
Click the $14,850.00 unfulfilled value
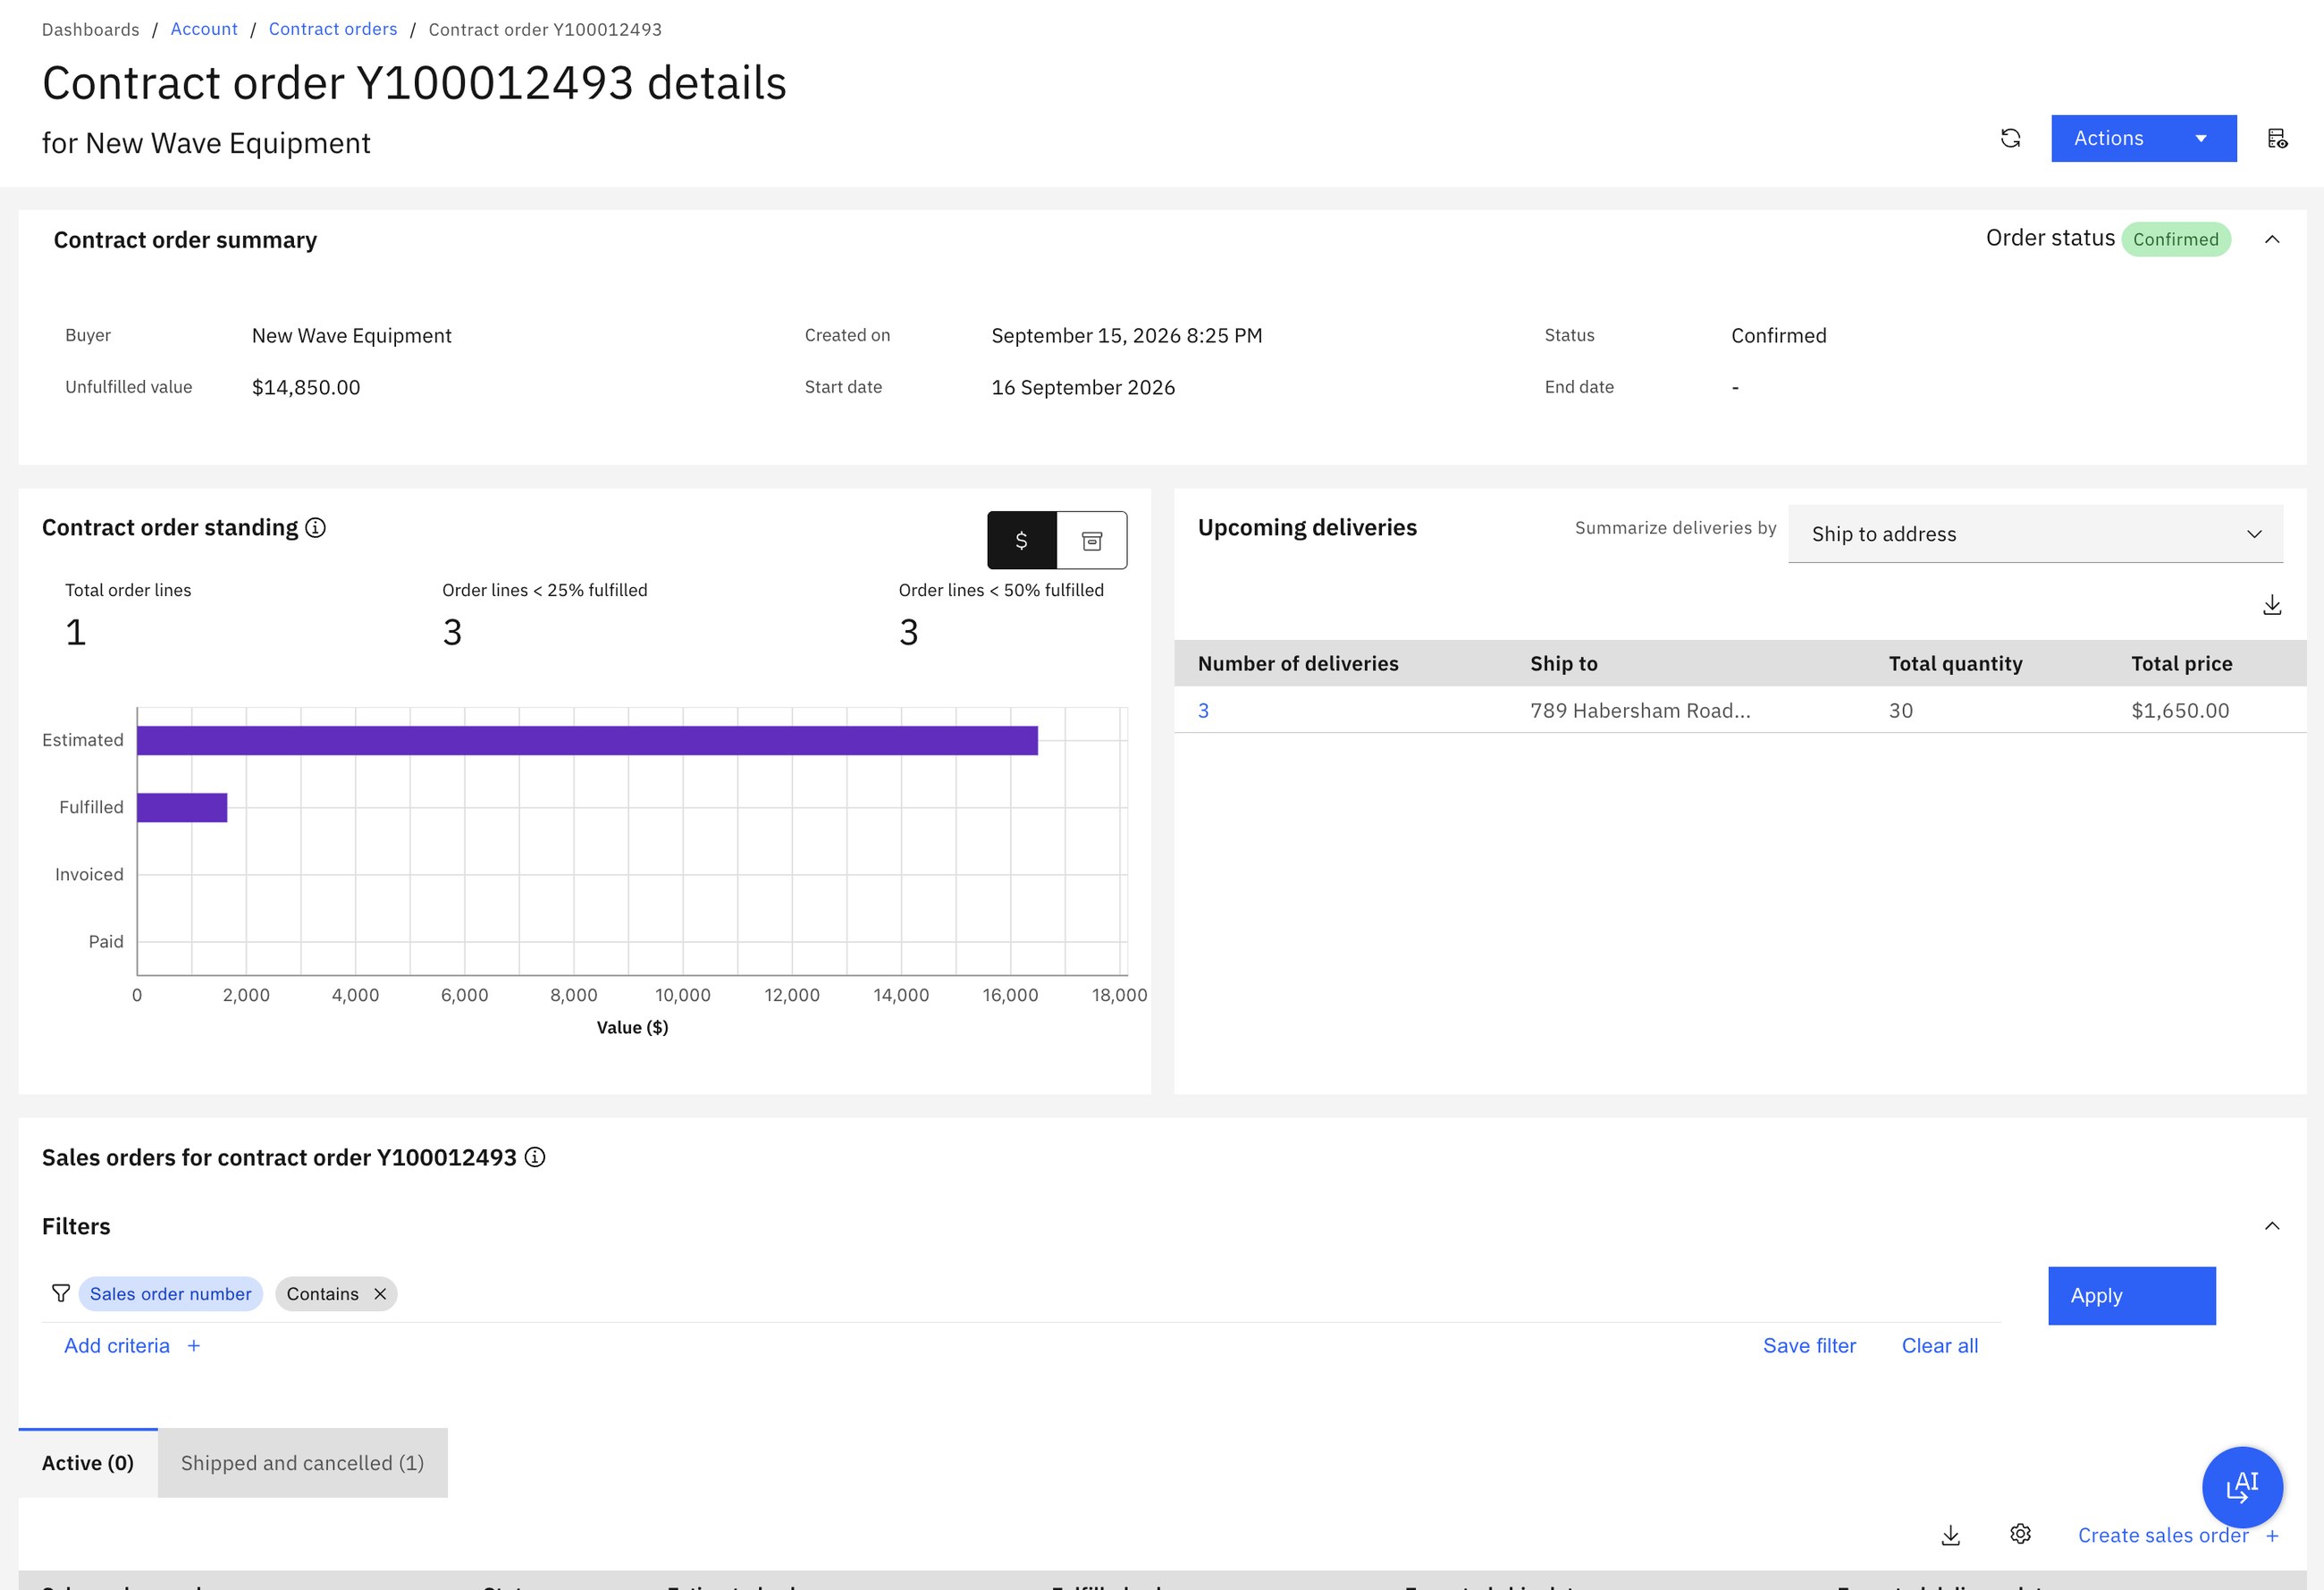point(306,387)
